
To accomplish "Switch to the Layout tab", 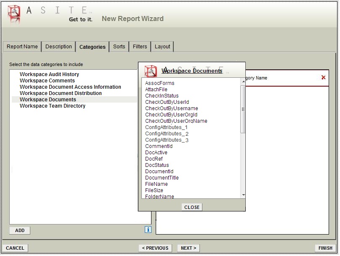I will pyautogui.click(x=162, y=47).
